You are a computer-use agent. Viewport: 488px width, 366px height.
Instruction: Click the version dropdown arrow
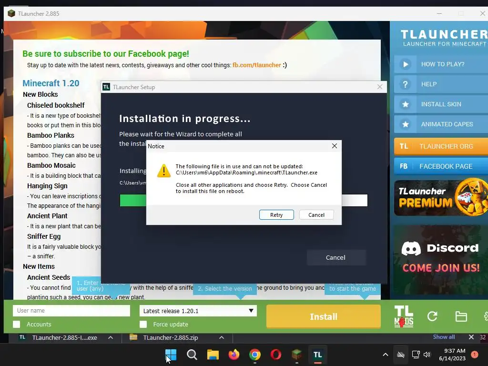pyautogui.click(x=251, y=311)
